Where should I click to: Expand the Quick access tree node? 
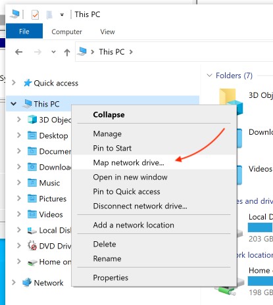coord(14,83)
